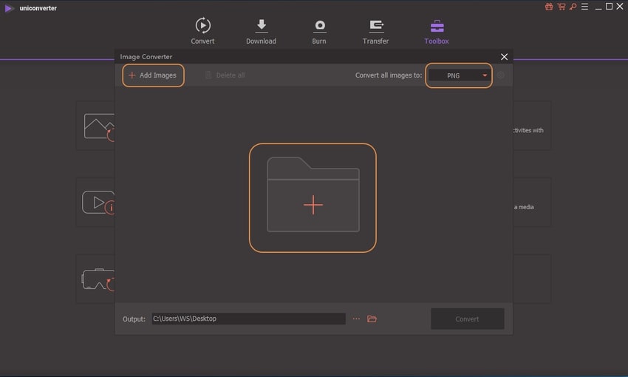The width and height of the screenshot is (628, 377).
Task: Expand the PNG format dropdown
Action: click(x=460, y=75)
